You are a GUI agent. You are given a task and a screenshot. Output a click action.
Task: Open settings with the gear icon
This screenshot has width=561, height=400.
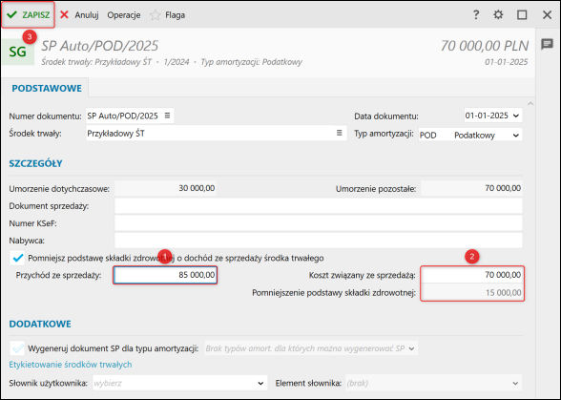[498, 15]
